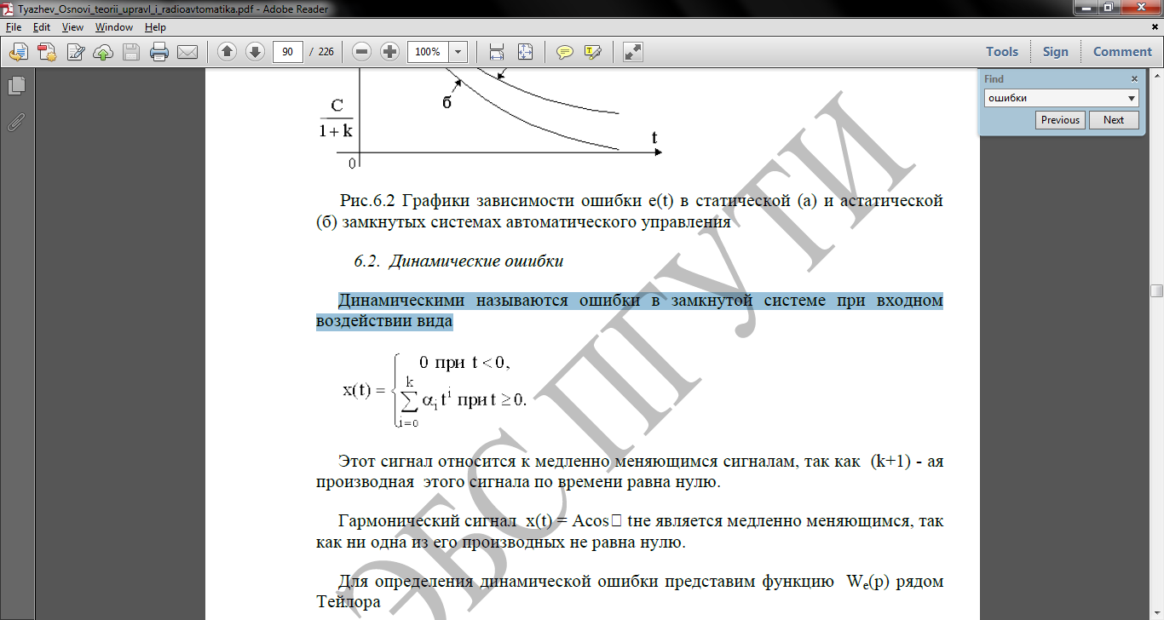Viewport: 1164px width, 620px height.
Task: Open Find options dropdown arrow
Action: (1132, 98)
